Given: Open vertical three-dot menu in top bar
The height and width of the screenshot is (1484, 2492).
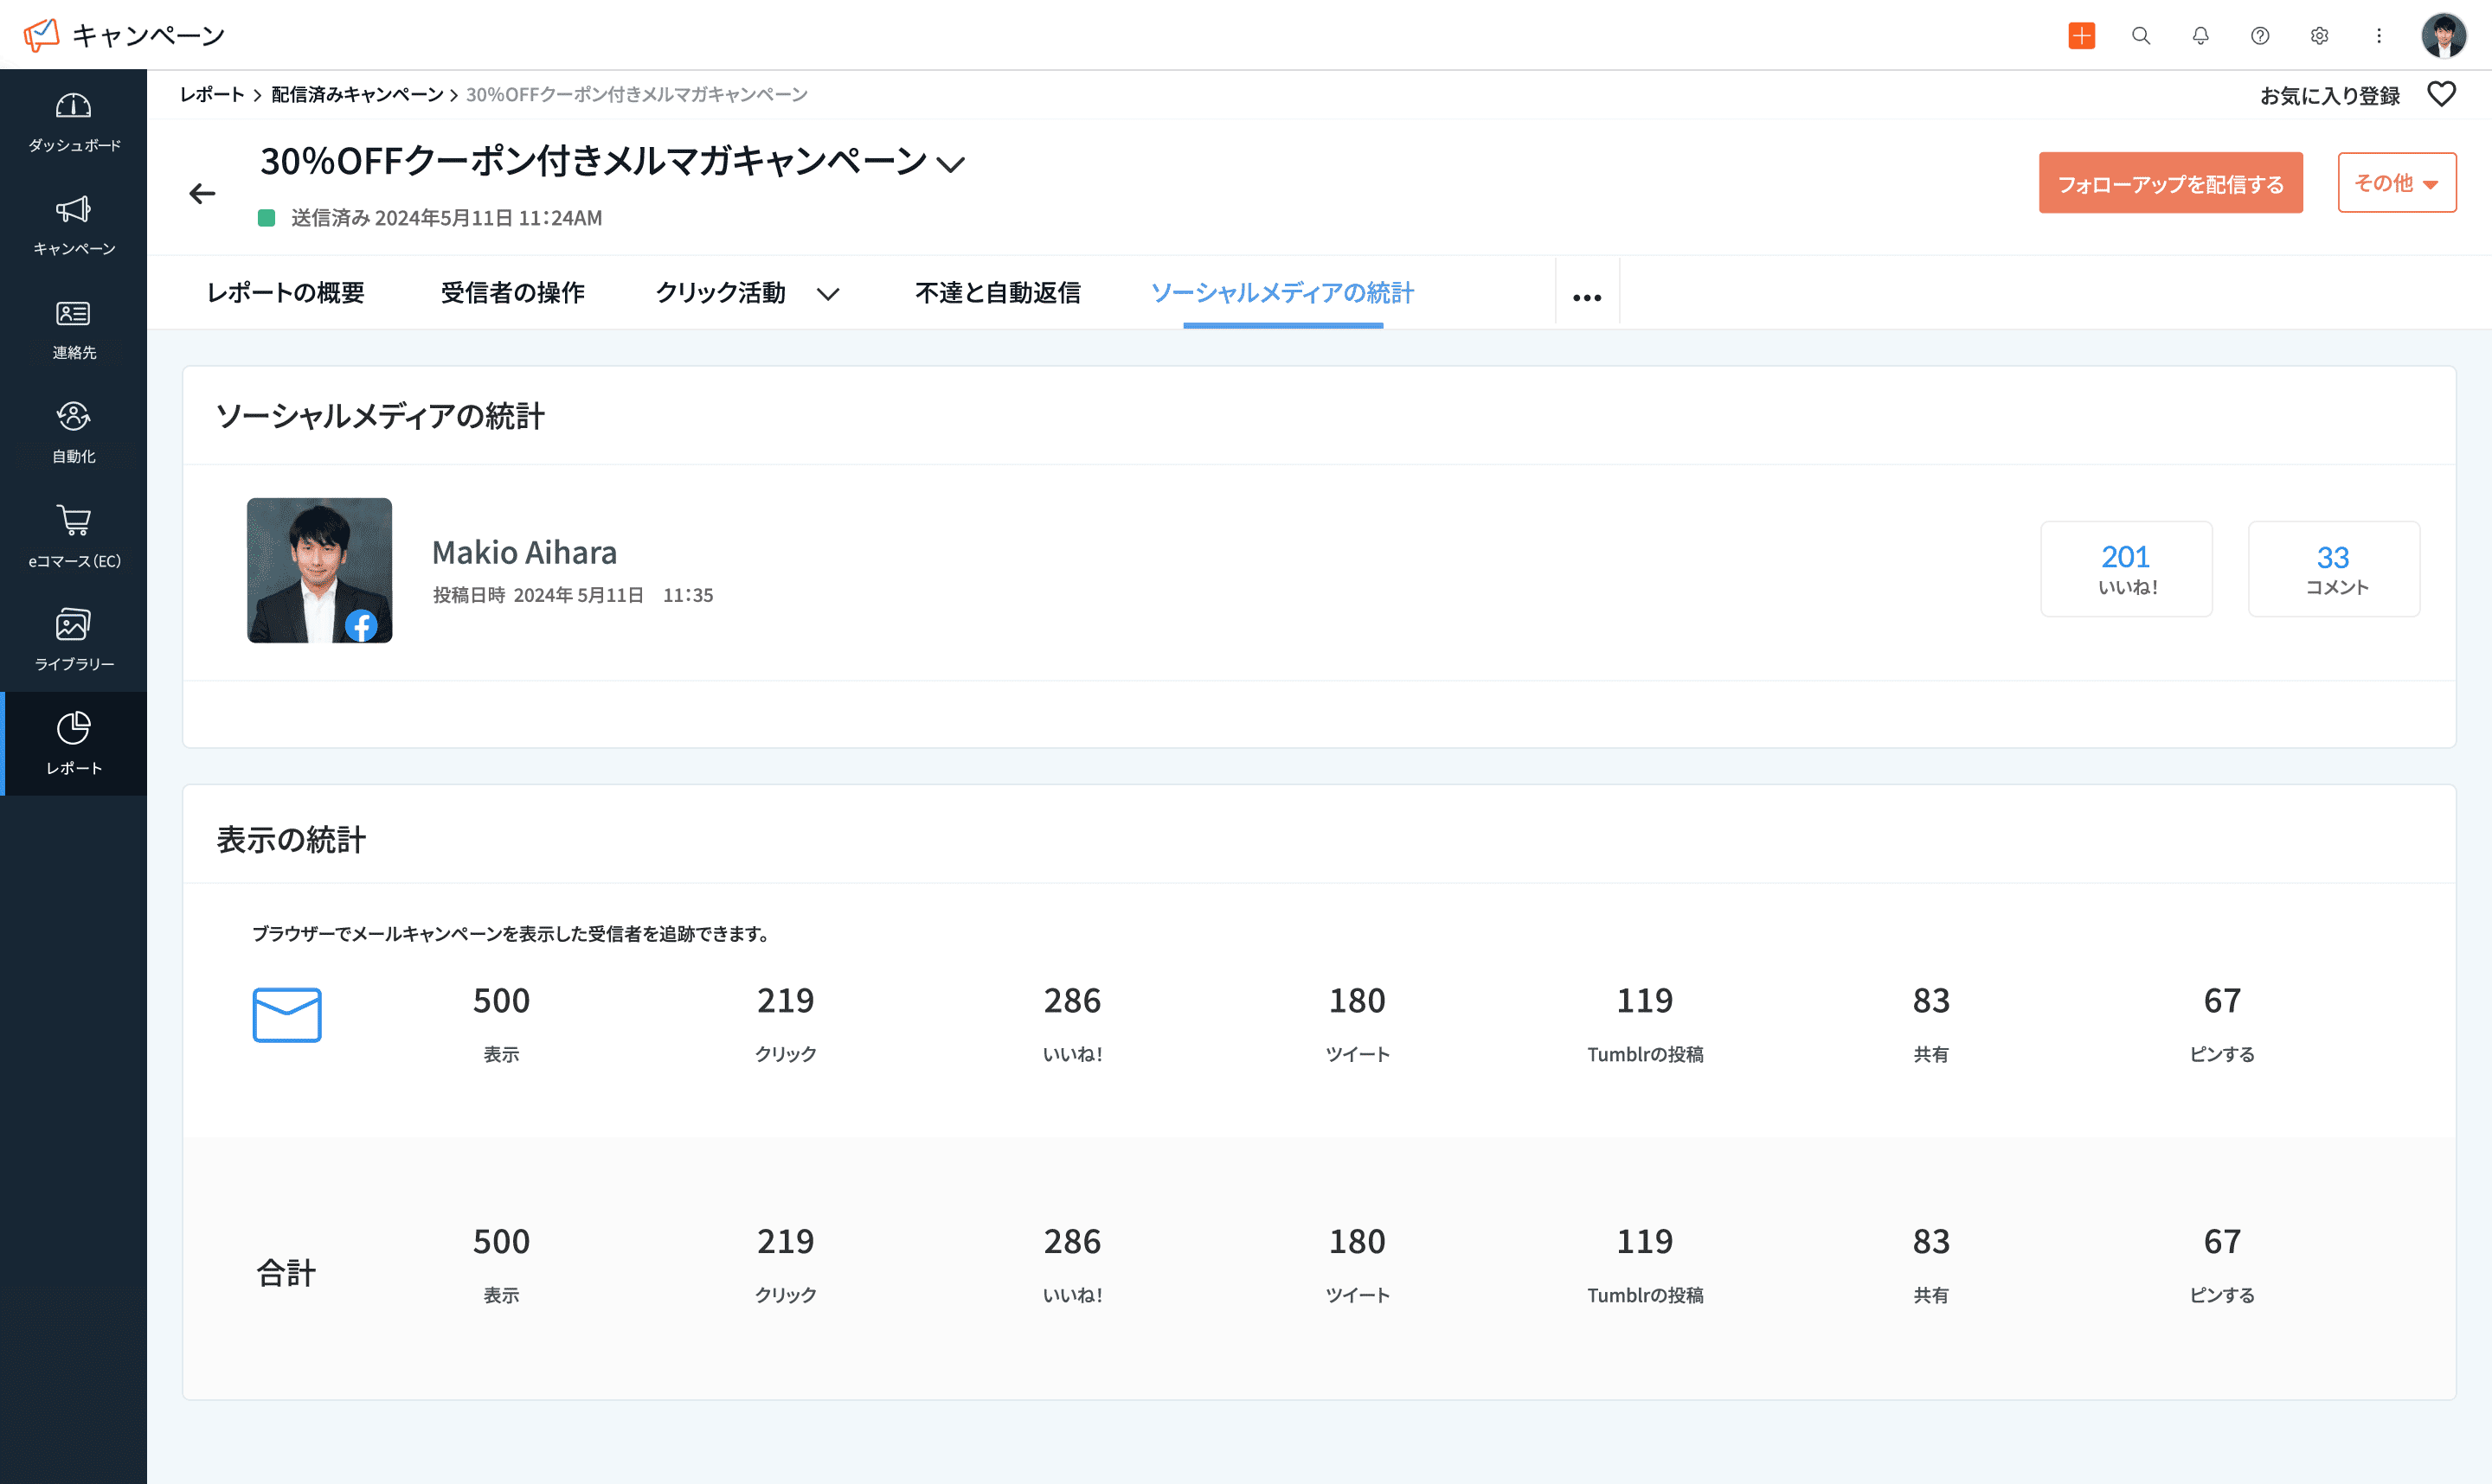Looking at the screenshot, I should [x=2379, y=36].
